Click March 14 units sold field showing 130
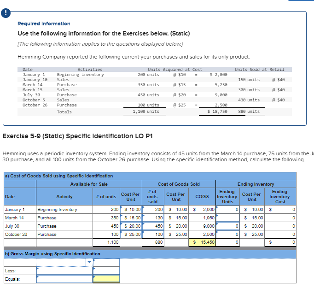This screenshot has width=314, height=288. (x=153, y=217)
